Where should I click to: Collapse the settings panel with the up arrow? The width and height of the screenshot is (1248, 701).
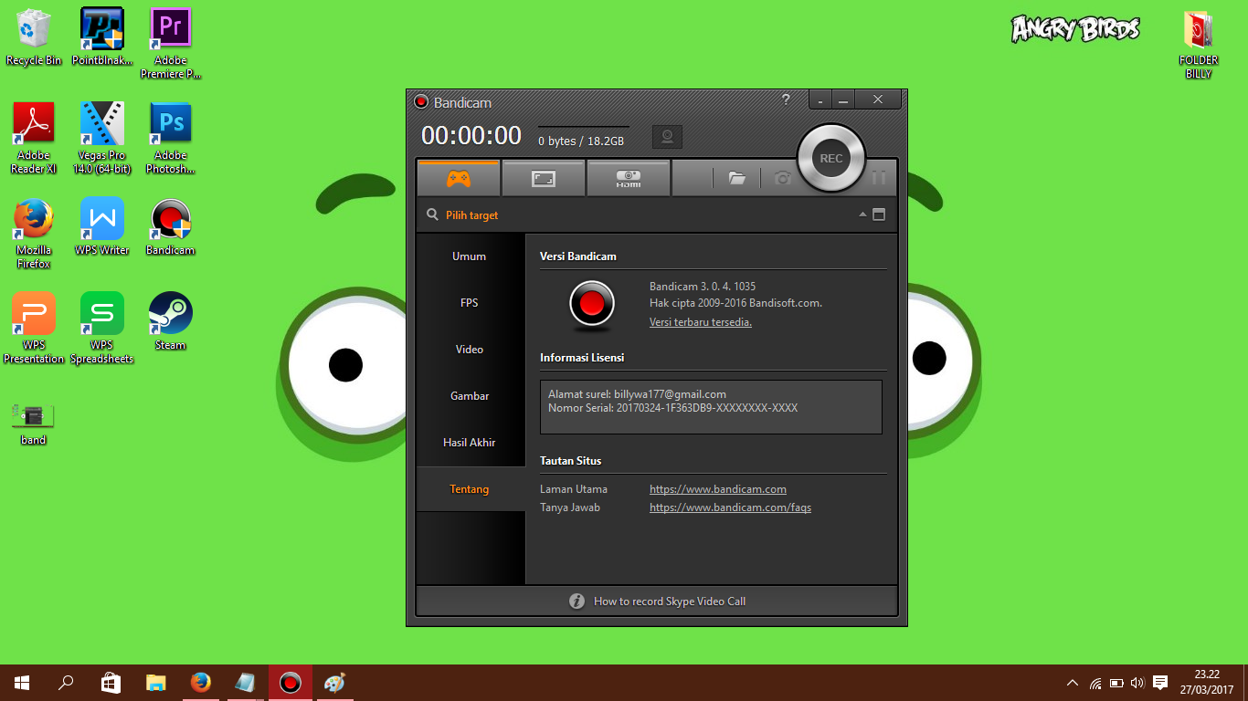pos(862,215)
